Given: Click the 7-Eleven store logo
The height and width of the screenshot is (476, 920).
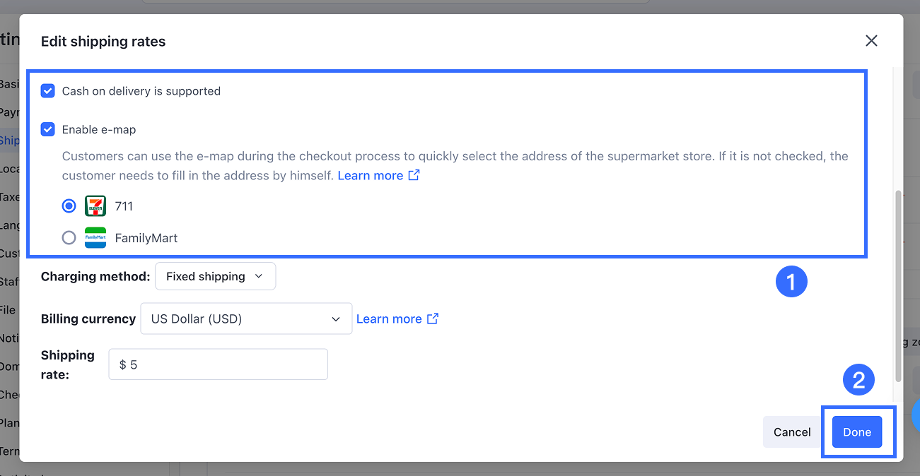Looking at the screenshot, I should 95,206.
